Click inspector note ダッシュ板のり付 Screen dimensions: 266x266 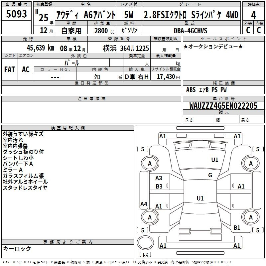coord(23,152)
